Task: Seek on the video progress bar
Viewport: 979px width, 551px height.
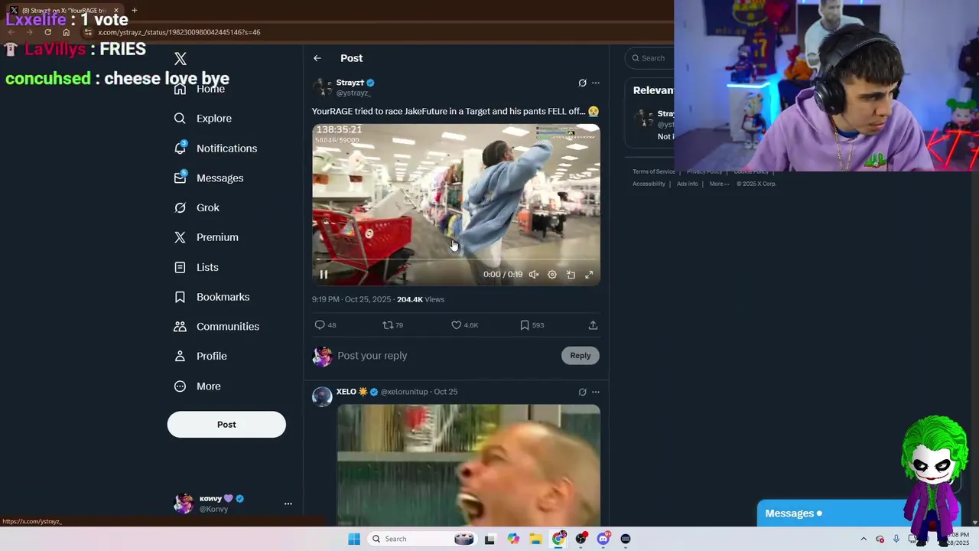Action: (456, 260)
